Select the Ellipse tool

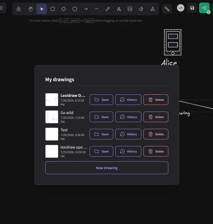[x=75, y=9]
